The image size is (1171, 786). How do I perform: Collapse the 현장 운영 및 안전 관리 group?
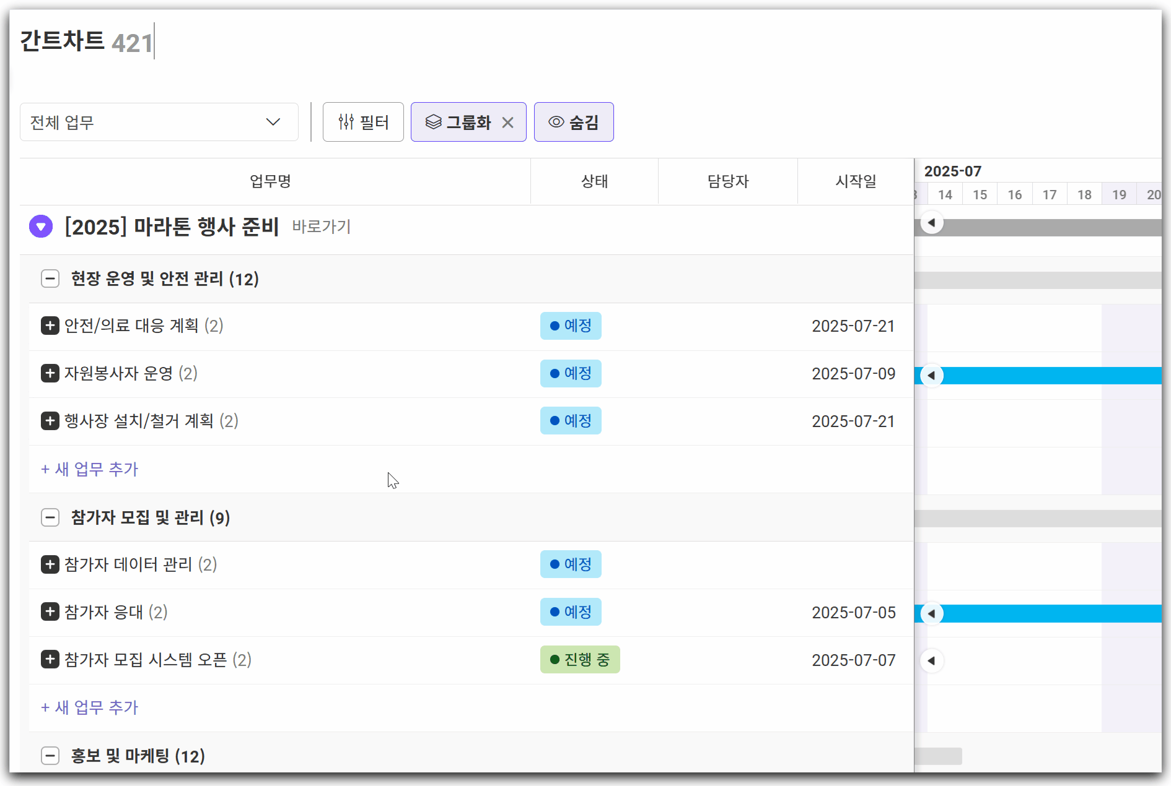pos(50,279)
